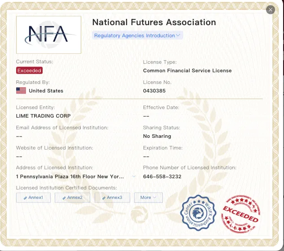This screenshot has height=251, width=284.
Task: Click the United States flag icon
Action: coord(21,91)
